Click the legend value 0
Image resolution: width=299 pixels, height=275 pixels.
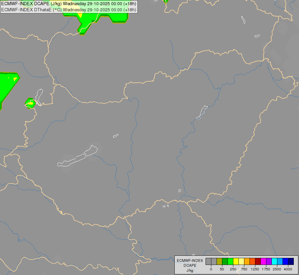pyautogui.click(x=211, y=269)
